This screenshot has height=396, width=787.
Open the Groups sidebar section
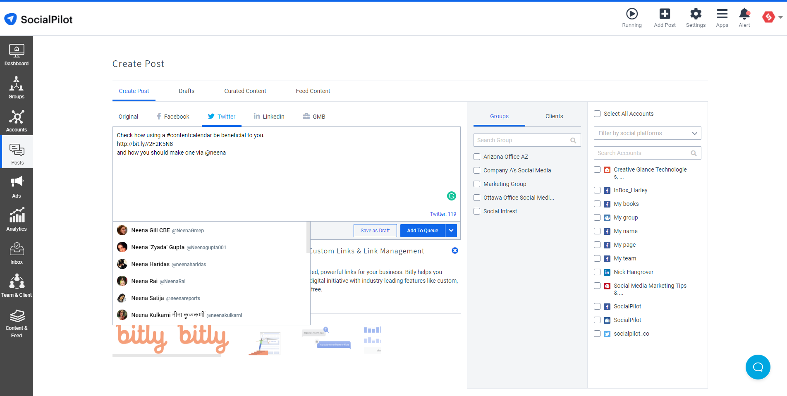click(x=17, y=86)
